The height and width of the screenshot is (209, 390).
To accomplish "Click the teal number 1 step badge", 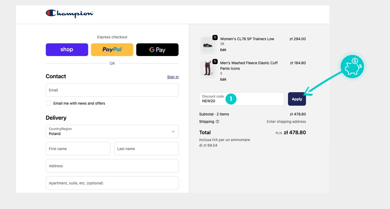I will [x=231, y=99].
